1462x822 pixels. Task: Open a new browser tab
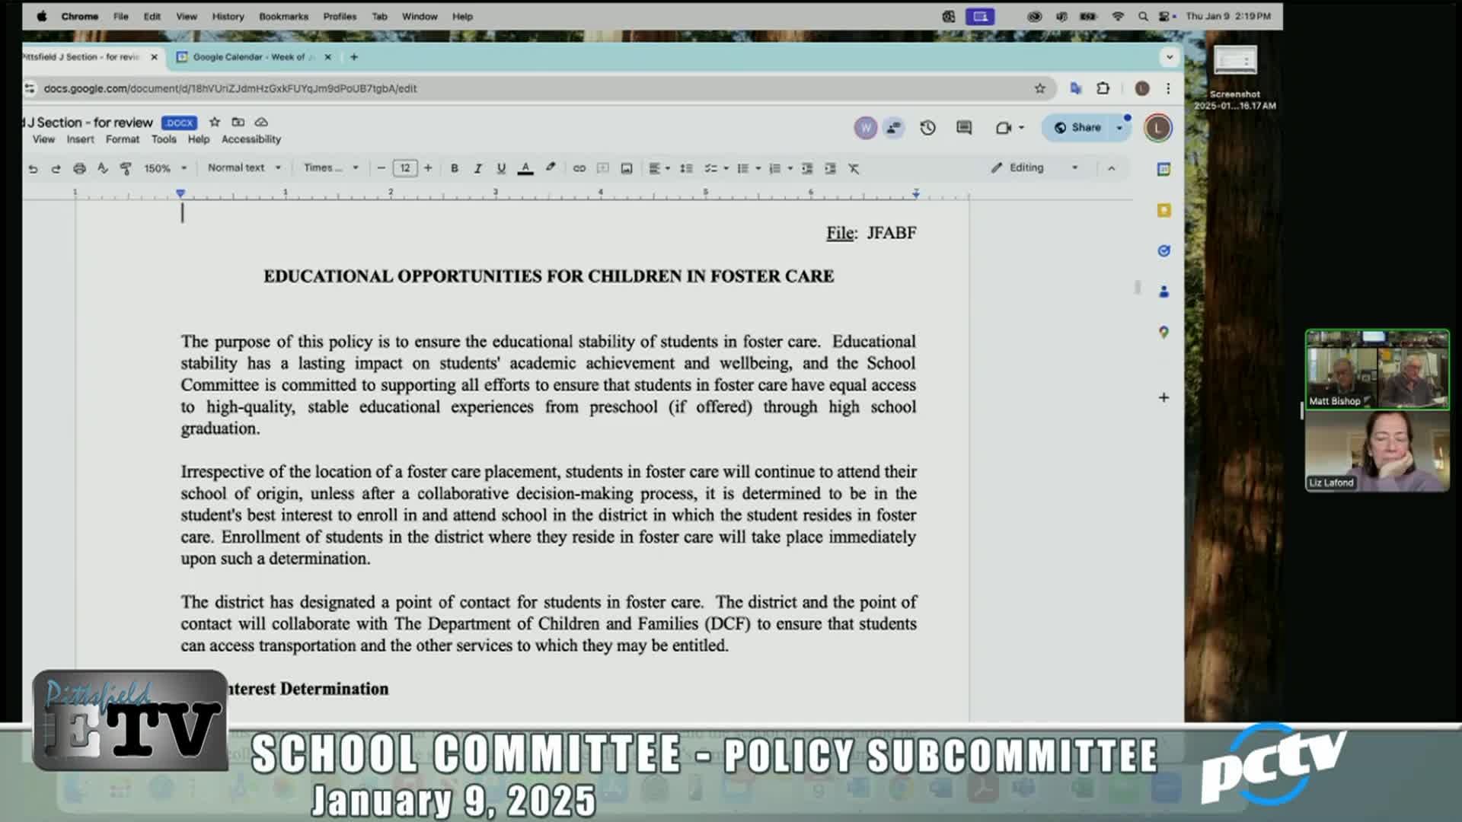pyautogui.click(x=353, y=57)
